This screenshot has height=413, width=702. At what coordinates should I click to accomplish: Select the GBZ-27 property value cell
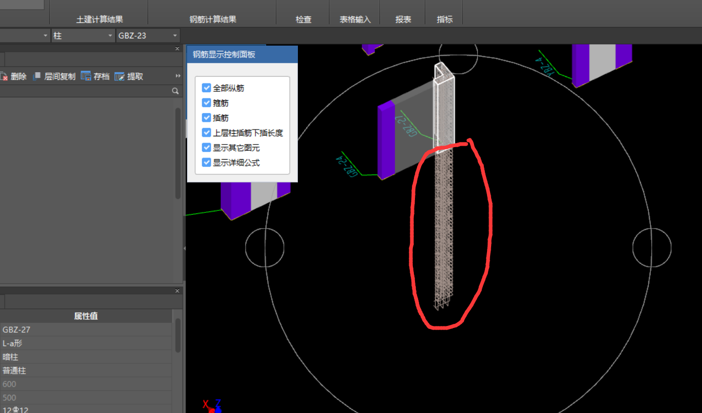pyautogui.click(x=86, y=330)
